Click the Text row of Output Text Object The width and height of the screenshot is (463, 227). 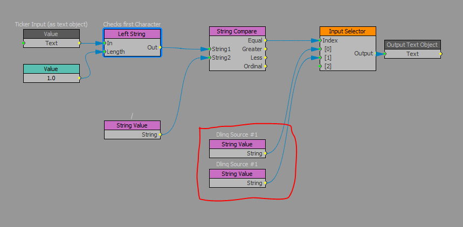412,54
